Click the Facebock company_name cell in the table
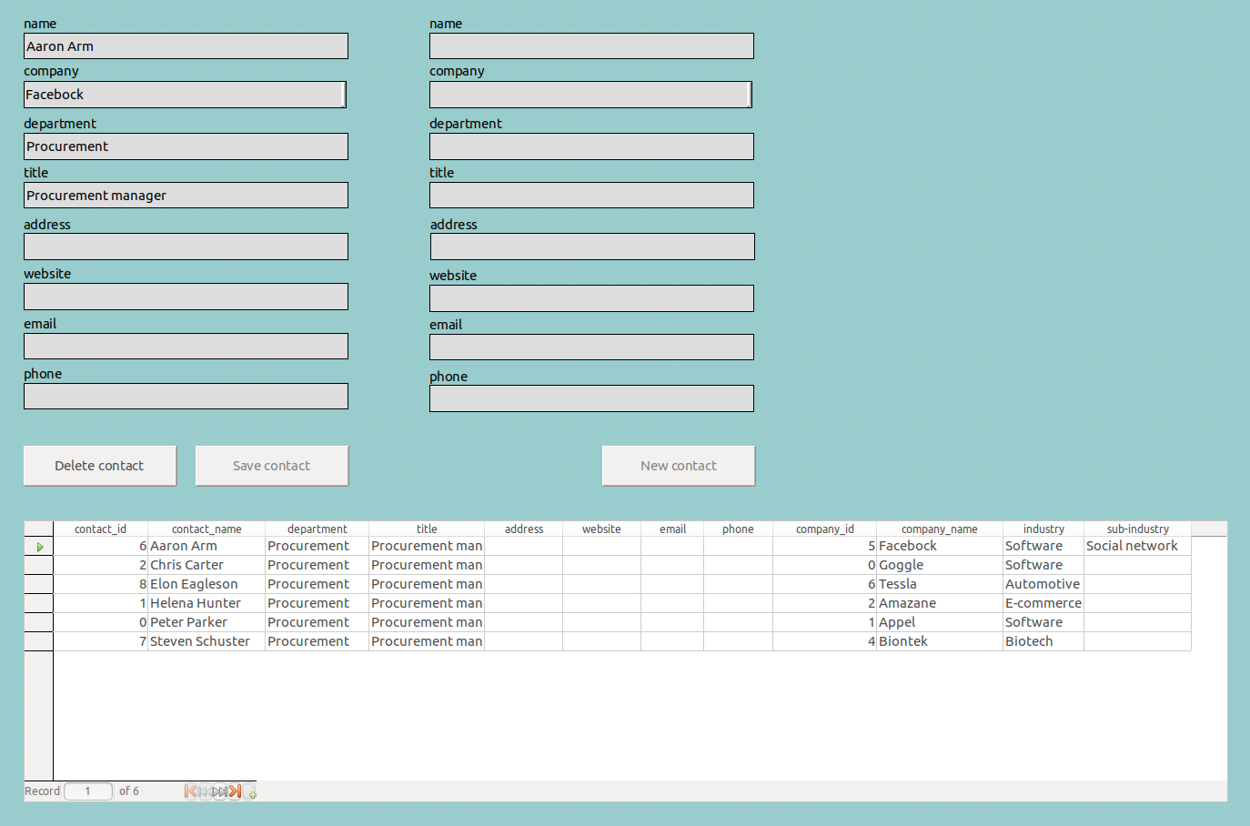Screen dimensions: 1250x826 (x=940, y=546)
